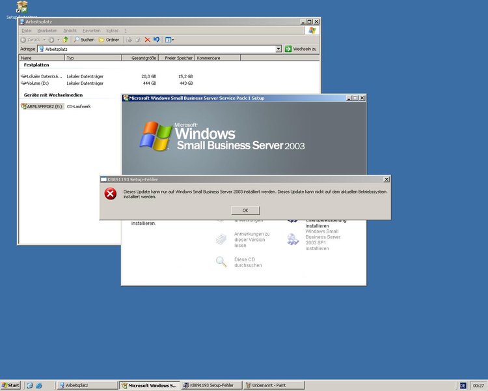Viewport: 488px width, 391px height.
Task: Open the Bearbeiten menu in Arbeitsplatz
Action: pos(47,31)
